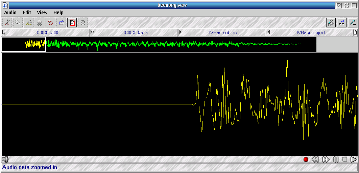The height and width of the screenshot is (173, 359).
Task: Click the Rewind playback button
Action: coord(315,159)
